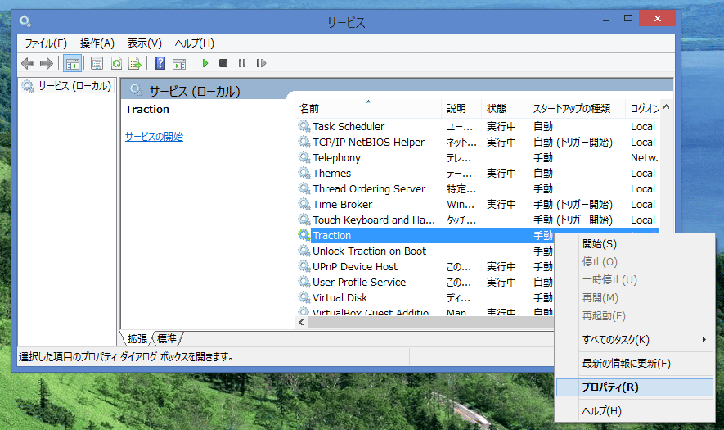Maximize the サービス window
Screen dimensions: 724x430
coord(628,19)
